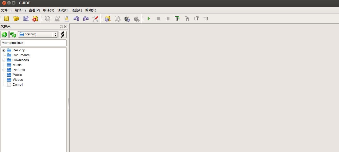
Task: Open a file using the yellow folder icon
Action: tap(16, 19)
